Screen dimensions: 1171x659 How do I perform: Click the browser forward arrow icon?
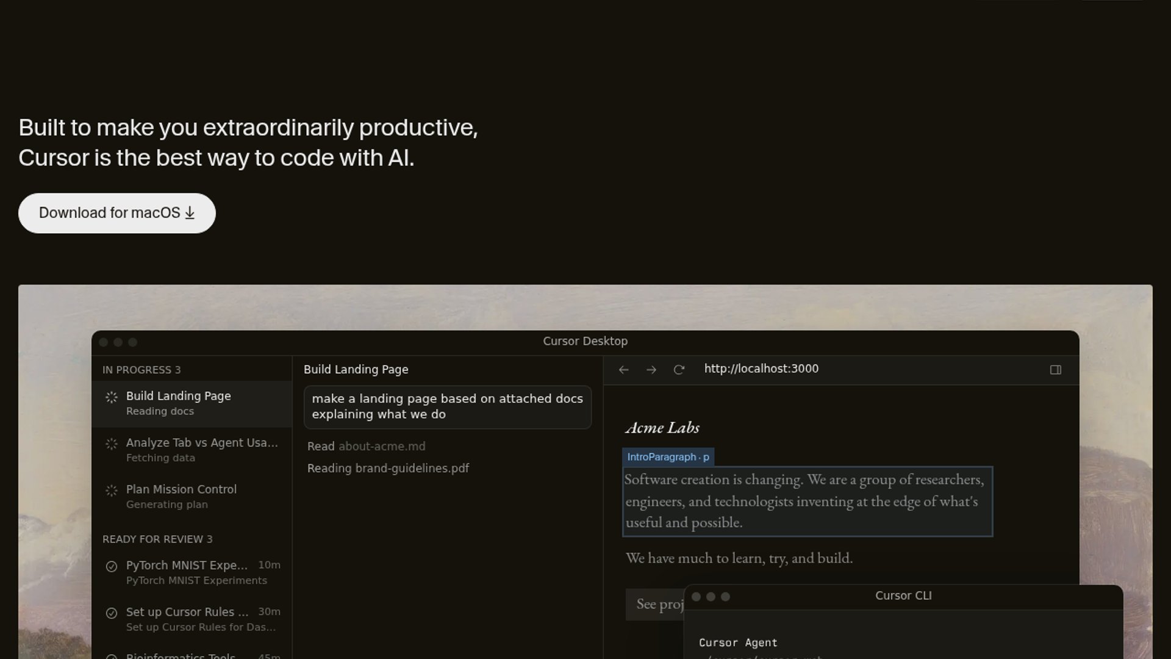[651, 370]
